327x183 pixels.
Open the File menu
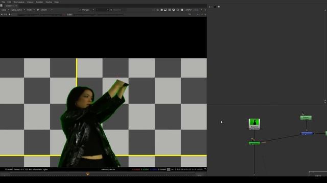[3, 2]
